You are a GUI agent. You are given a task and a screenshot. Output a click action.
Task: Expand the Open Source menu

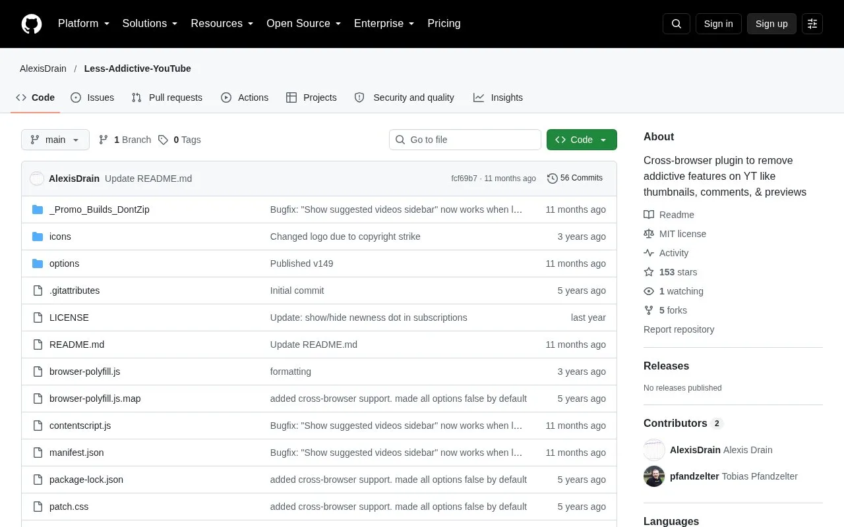tap(304, 24)
